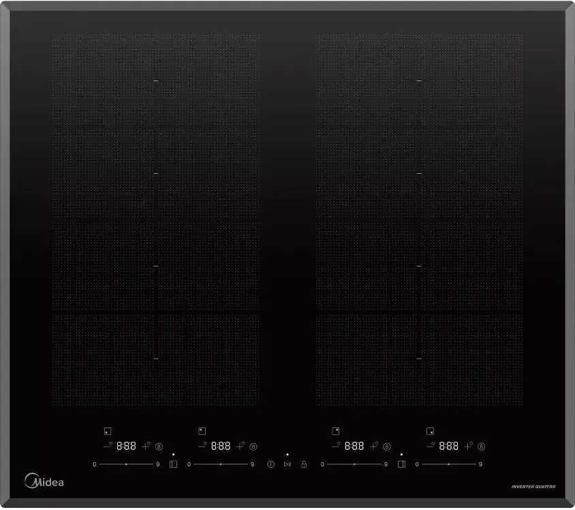Select the front-left zone indicator icon

pos(108,431)
